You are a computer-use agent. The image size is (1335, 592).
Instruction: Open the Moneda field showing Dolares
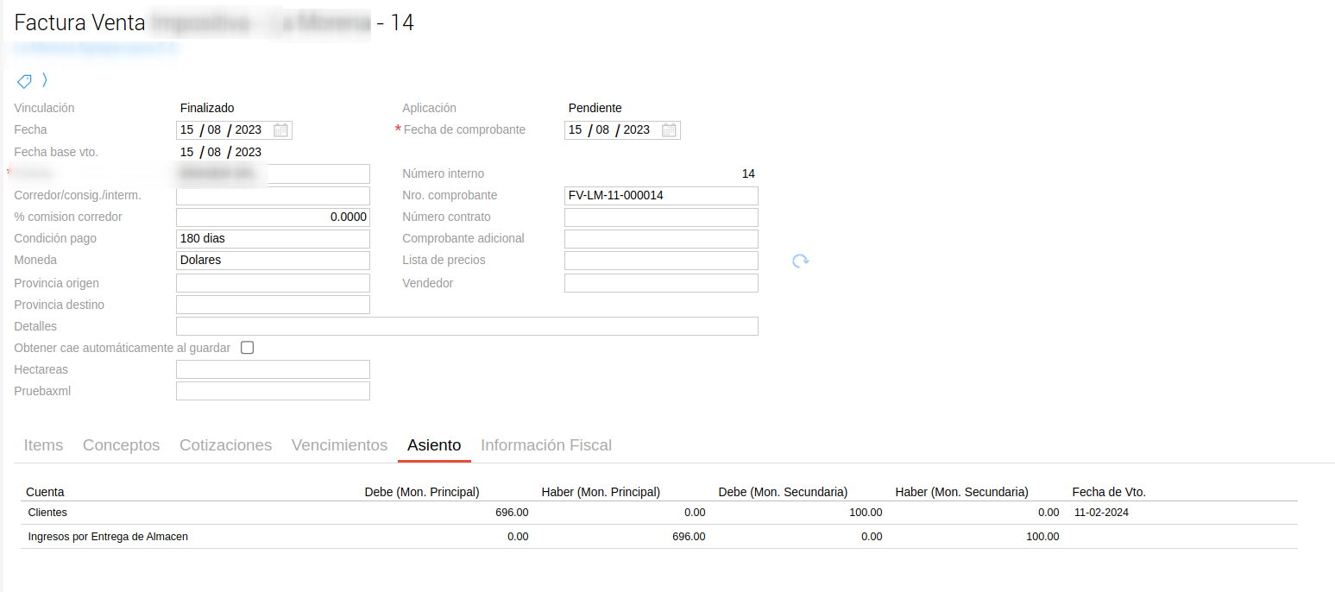(273, 261)
